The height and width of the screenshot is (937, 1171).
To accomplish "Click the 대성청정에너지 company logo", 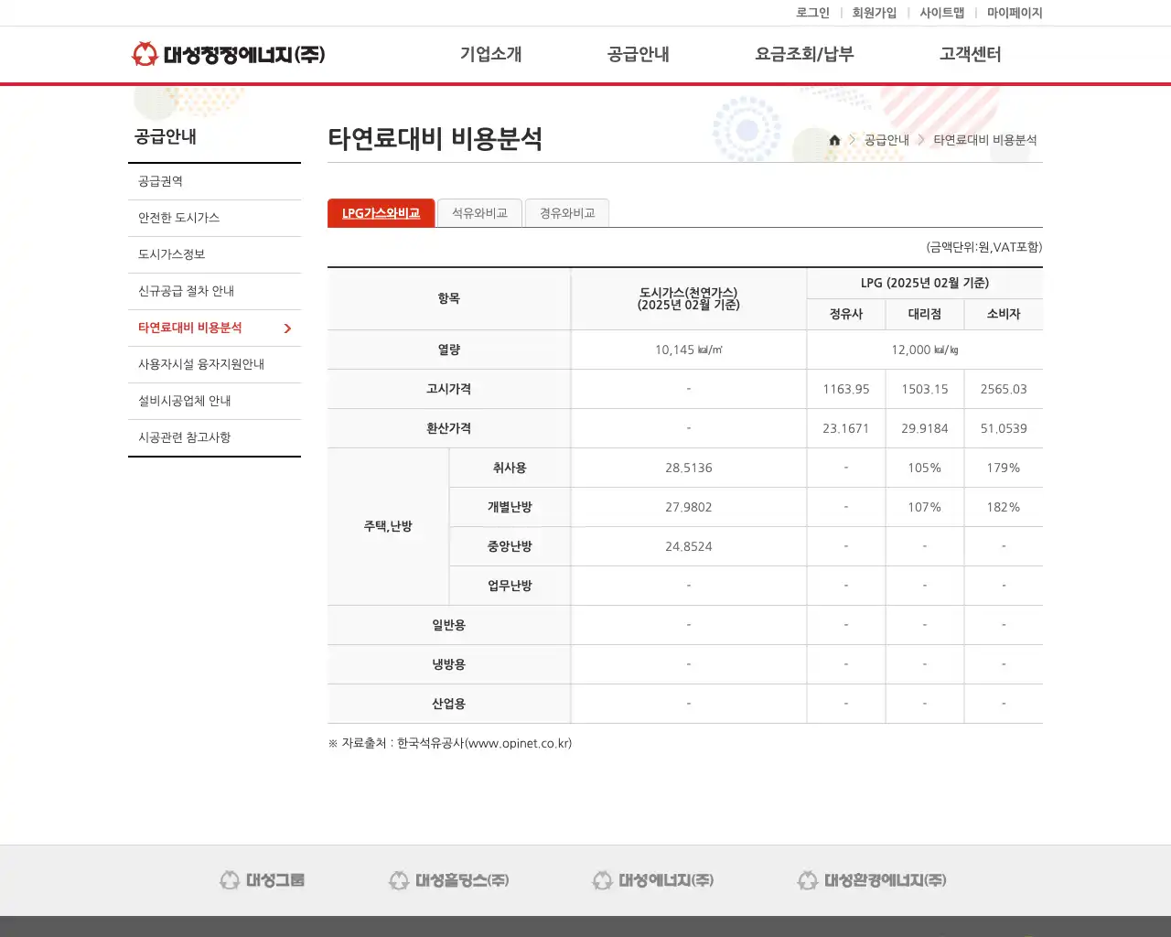I will click(229, 54).
